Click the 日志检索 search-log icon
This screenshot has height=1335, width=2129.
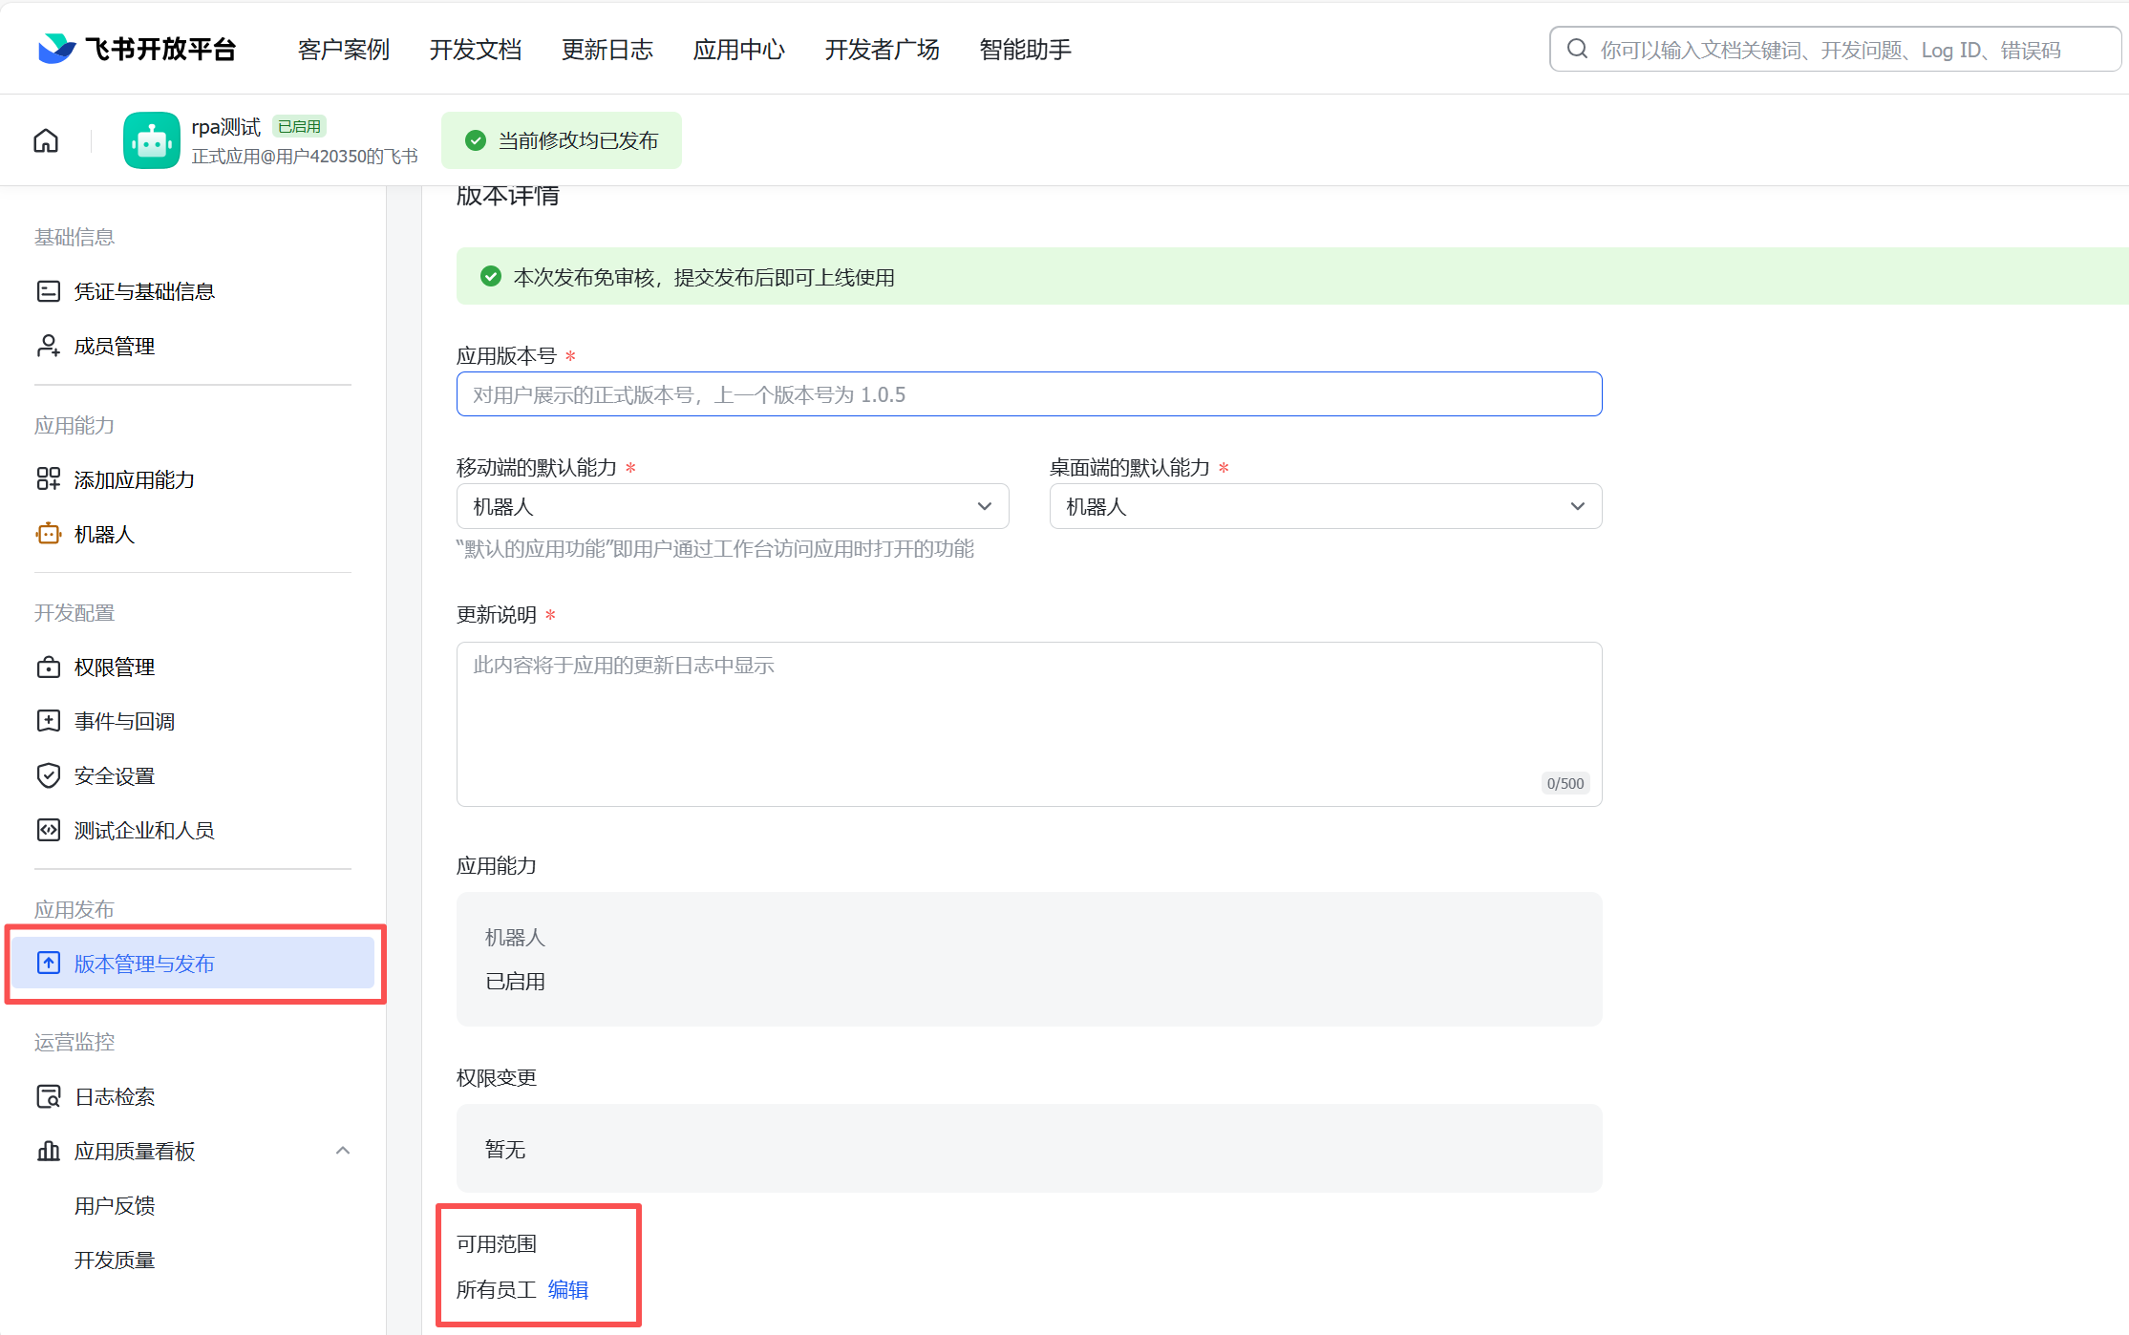pyautogui.click(x=48, y=1096)
